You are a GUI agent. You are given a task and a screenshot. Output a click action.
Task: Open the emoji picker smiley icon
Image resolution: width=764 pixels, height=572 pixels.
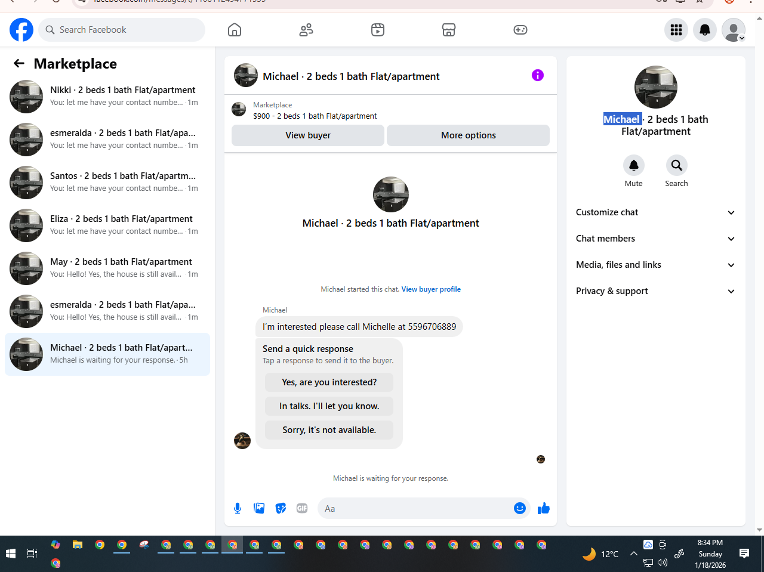(520, 508)
